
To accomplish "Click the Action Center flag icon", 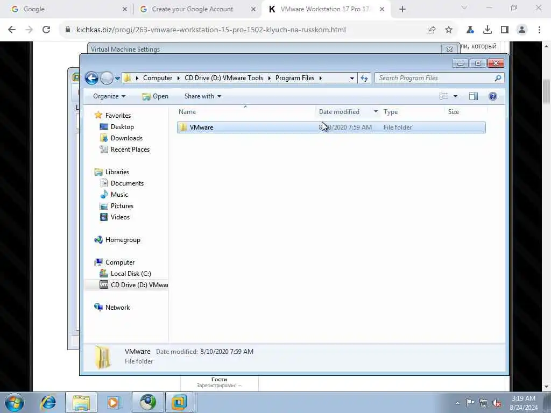I will [470, 403].
